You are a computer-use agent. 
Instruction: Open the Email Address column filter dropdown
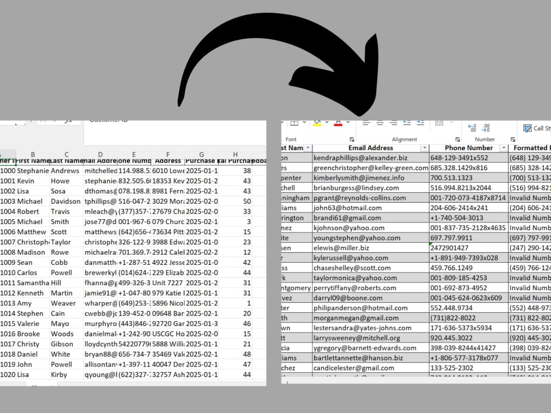(x=424, y=148)
